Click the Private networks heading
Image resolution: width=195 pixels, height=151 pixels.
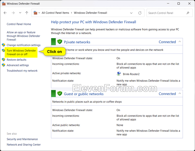coord(77,42)
